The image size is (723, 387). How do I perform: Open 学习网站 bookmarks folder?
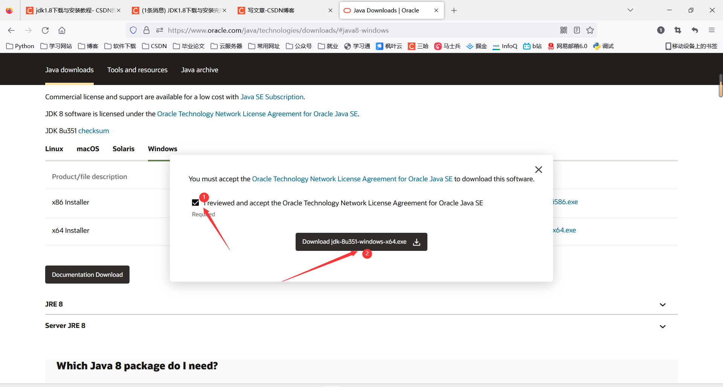pyautogui.click(x=56, y=46)
